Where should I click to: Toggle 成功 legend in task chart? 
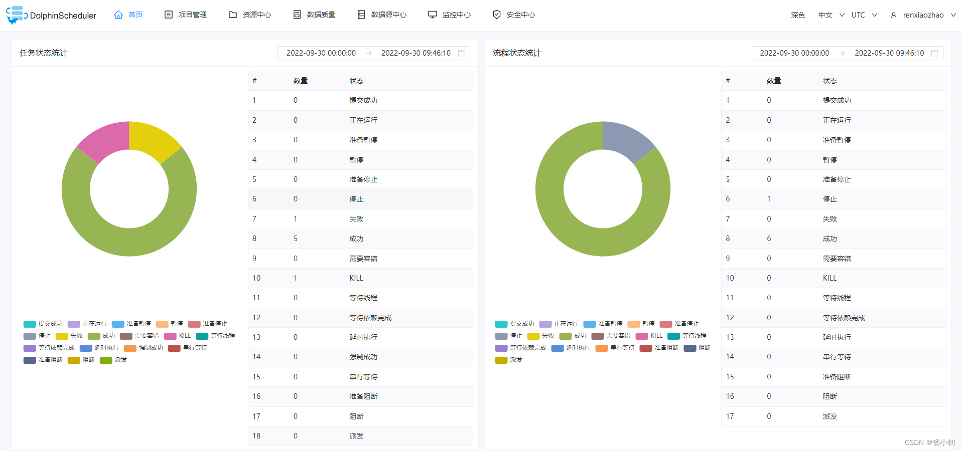101,336
